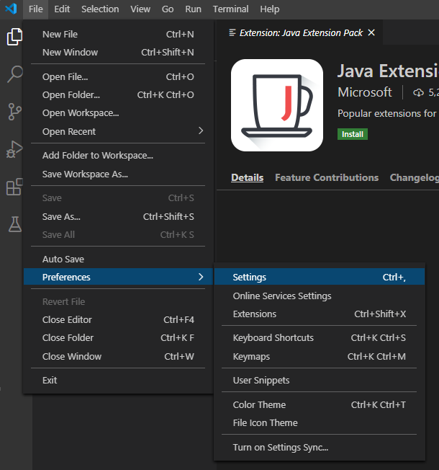Select the Extension: Java Extension Pack tab
This screenshot has height=470, width=439.
click(299, 32)
